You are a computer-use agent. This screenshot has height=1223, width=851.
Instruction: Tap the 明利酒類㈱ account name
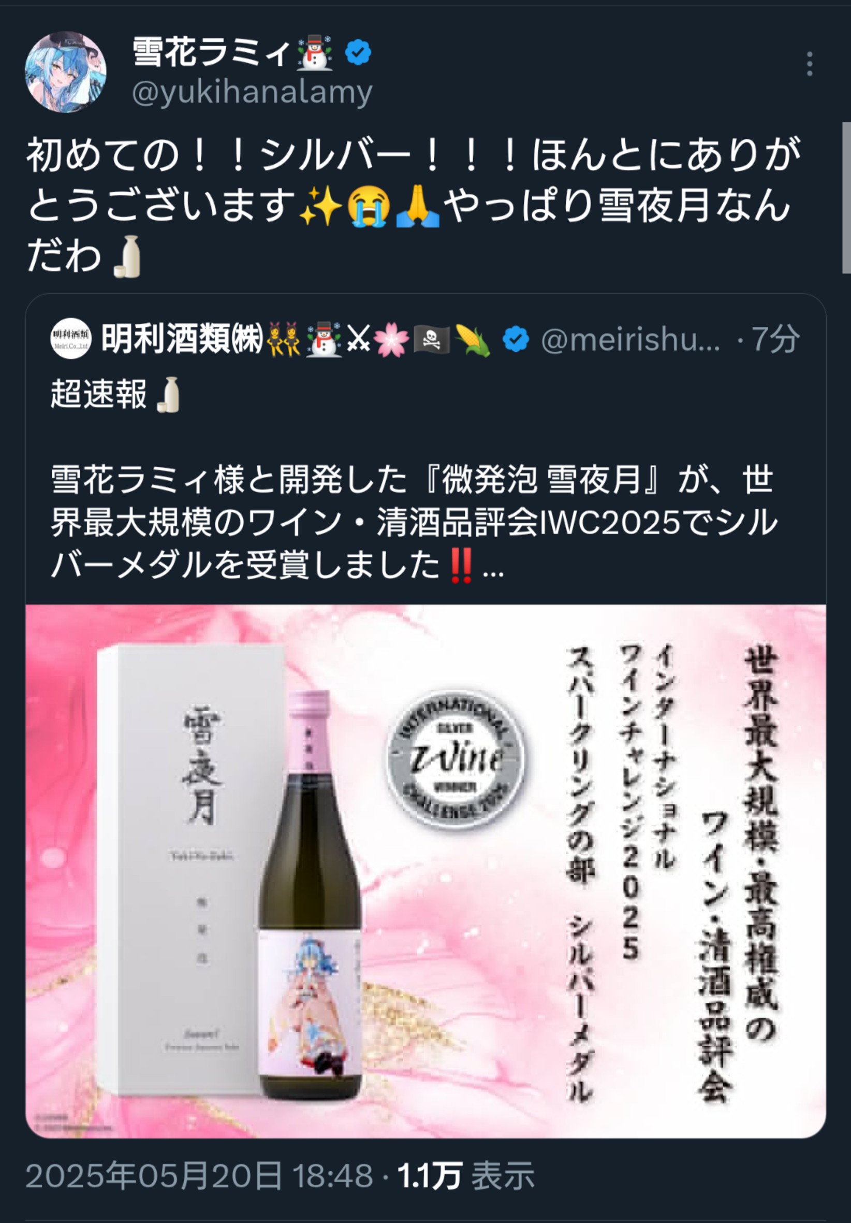point(183,339)
